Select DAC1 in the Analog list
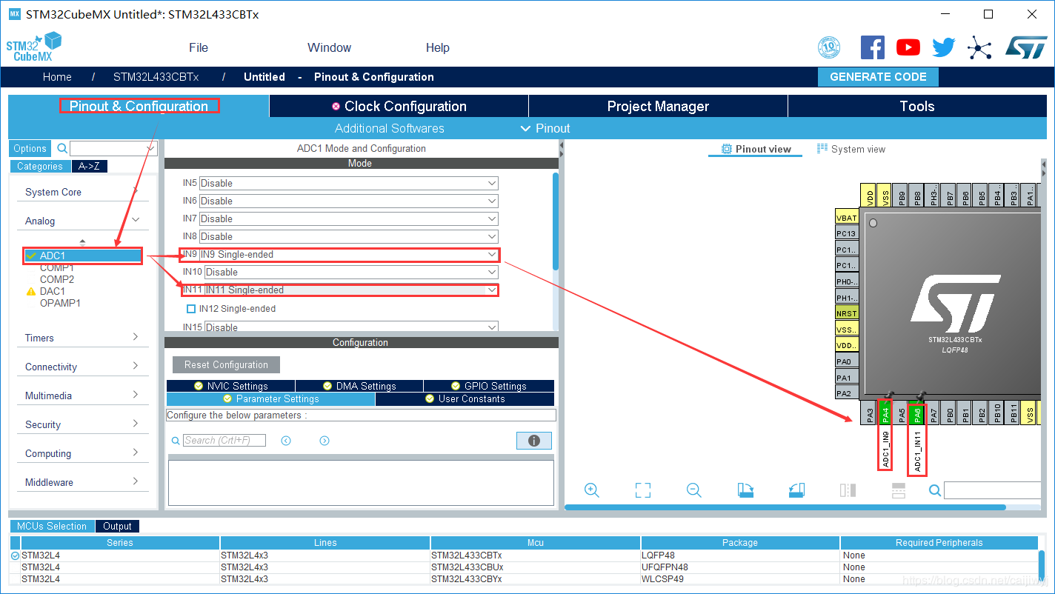The height and width of the screenshot is (594, 1055). tap(53, 291)
